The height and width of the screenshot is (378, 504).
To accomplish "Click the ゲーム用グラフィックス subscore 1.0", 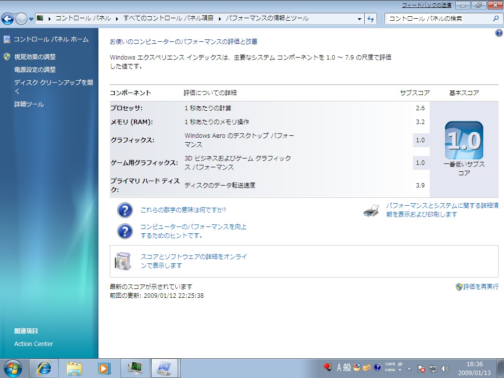I will [x=420, y=162].
